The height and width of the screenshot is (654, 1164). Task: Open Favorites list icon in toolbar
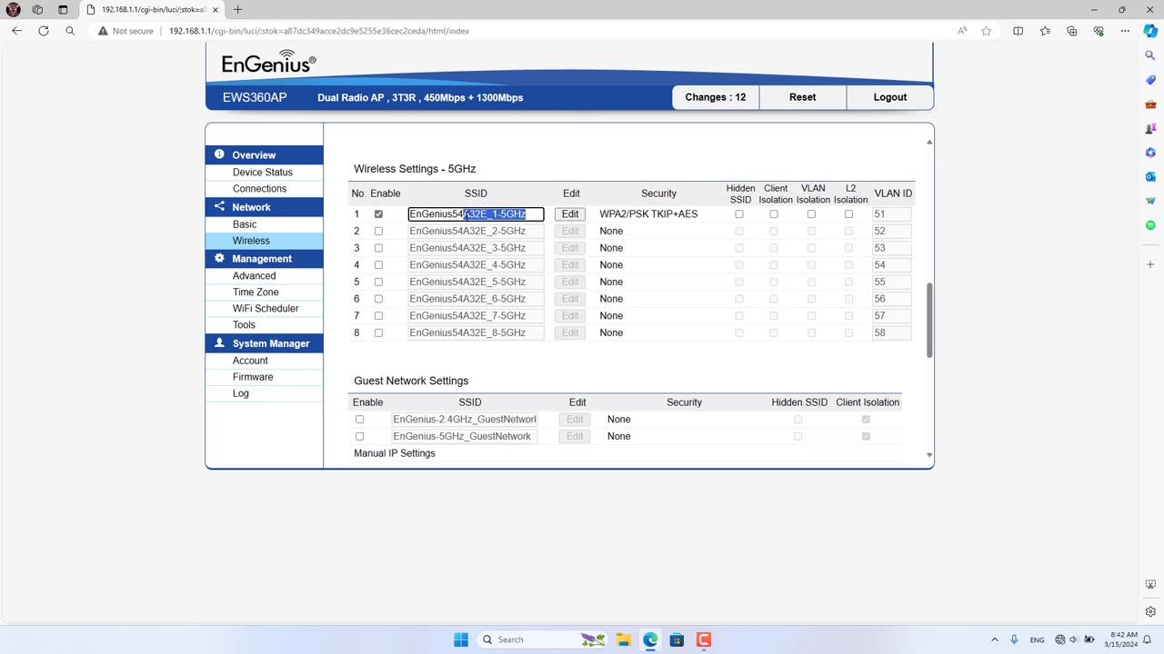(1045, 31)
